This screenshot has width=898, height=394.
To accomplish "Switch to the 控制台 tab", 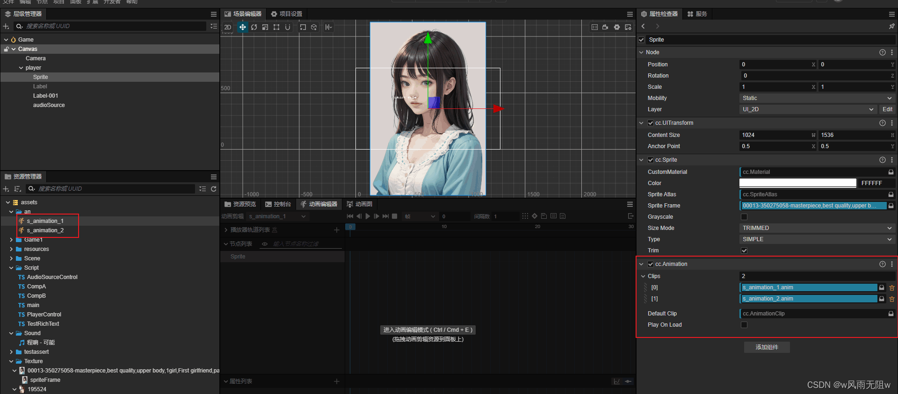I will (278, 204).
